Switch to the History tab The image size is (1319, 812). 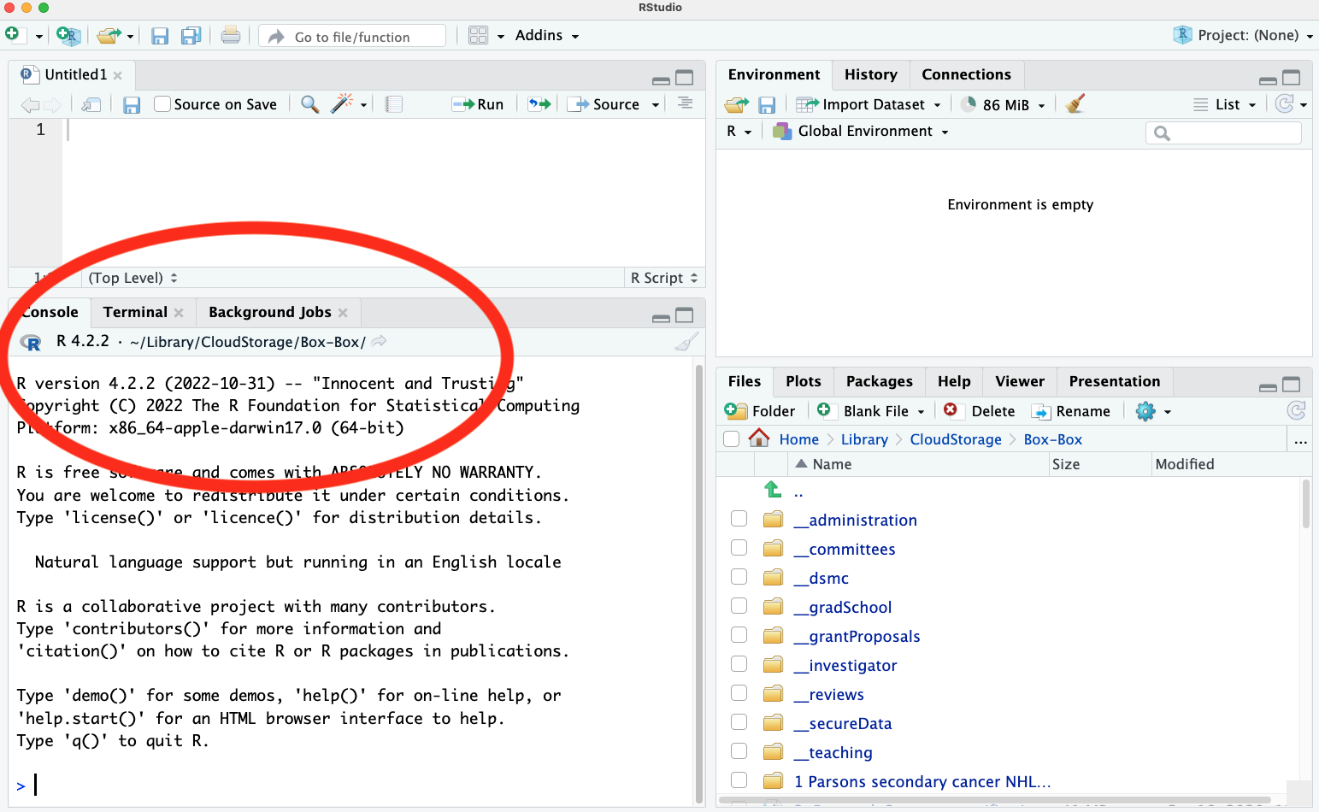(871, 74)
